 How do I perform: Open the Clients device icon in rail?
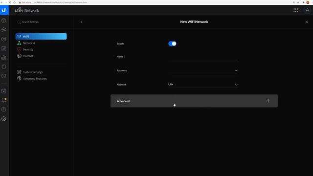[3, 48]
